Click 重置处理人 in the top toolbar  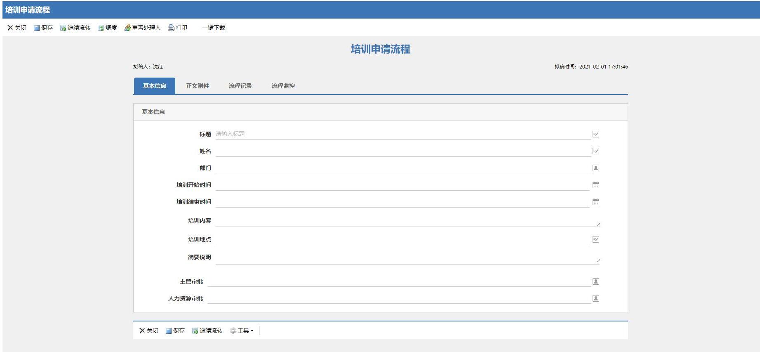[143, 28]
